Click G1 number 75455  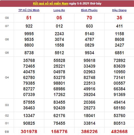[x=59, y=123]
